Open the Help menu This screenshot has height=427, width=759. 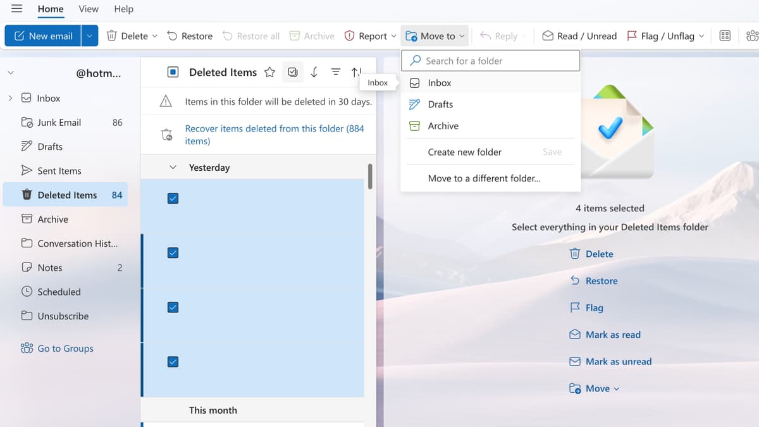[x=123, y=9]
